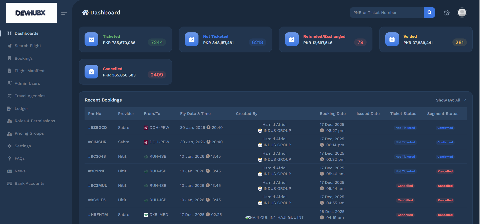Image resolution: width=480 pixels, height=224 pixels.
Task: Open Search Flight in sidebar
Action: (x=28, y=46)
